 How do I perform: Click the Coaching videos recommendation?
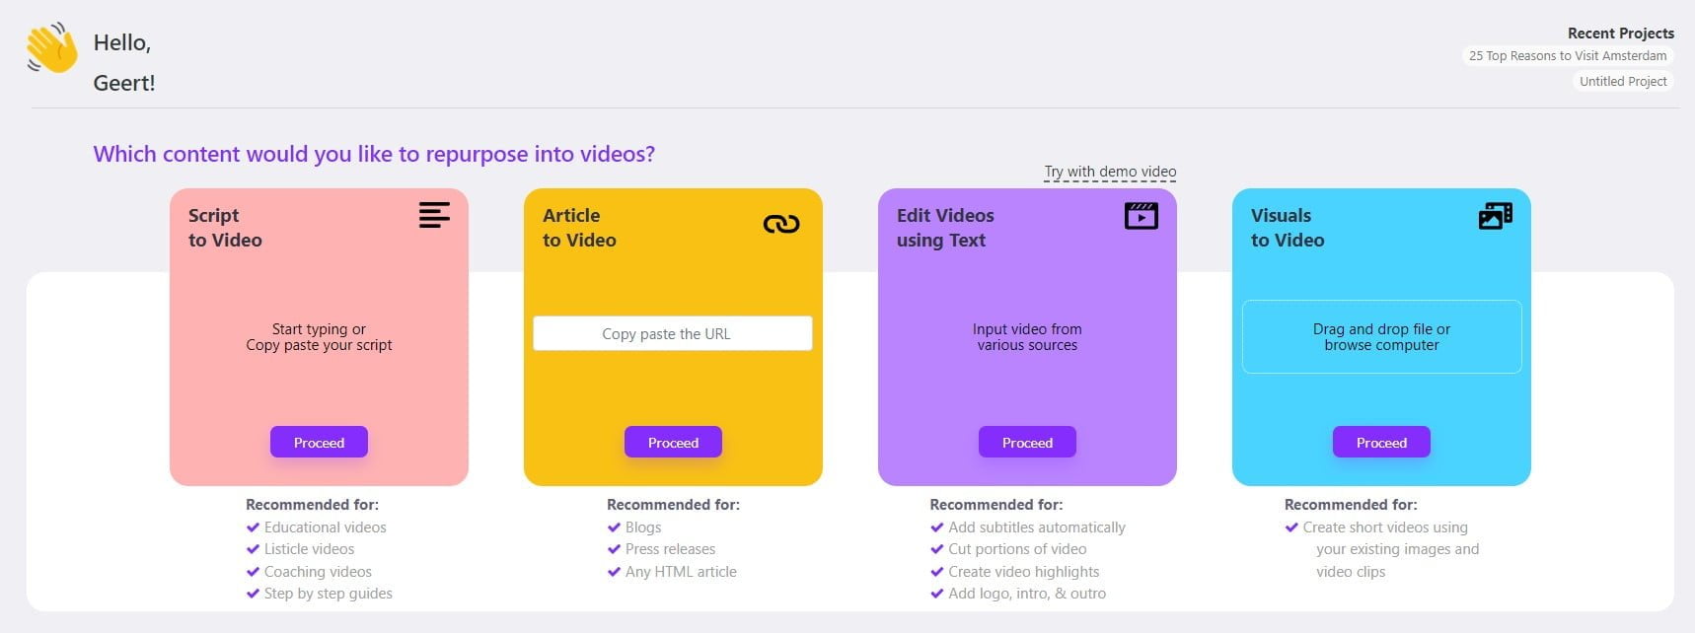(x=309, y=572)
